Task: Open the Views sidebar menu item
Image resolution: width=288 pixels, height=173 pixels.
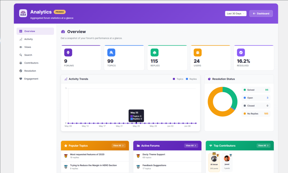Action: 35,47
